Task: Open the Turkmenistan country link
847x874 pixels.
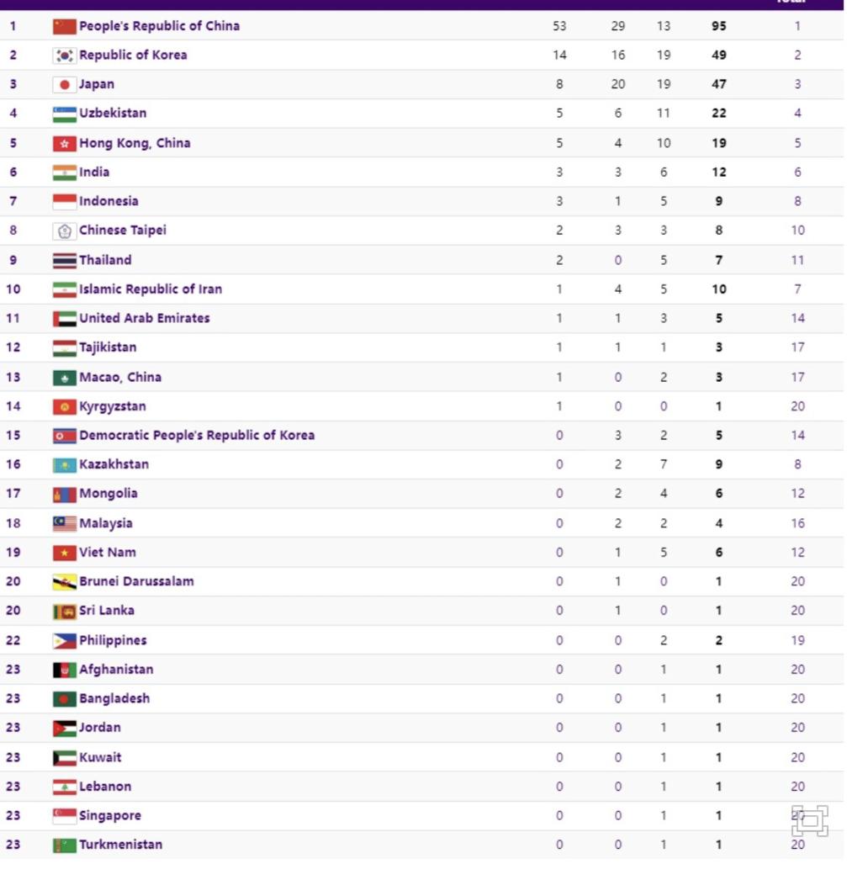Action: click(x=121, y=845)
